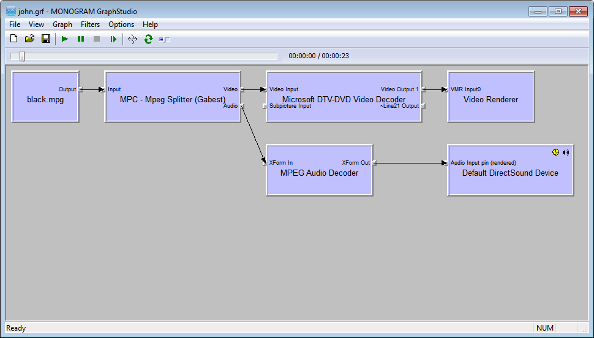Select the black.mpg source filter
Image resolution: width=594 pixels, height=338 pixels.
(45, 97)
